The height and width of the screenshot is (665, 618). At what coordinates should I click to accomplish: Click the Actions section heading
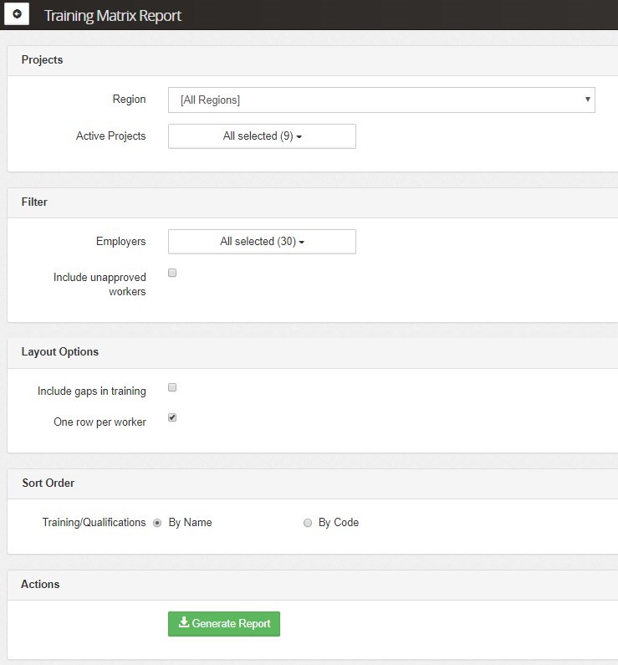pyautogui.click(x=40, y=585)
